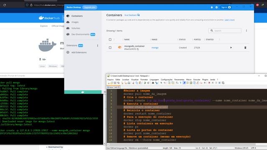Sort containers by STATUS column
The image size is (267, 150).
tap(182, 40)
